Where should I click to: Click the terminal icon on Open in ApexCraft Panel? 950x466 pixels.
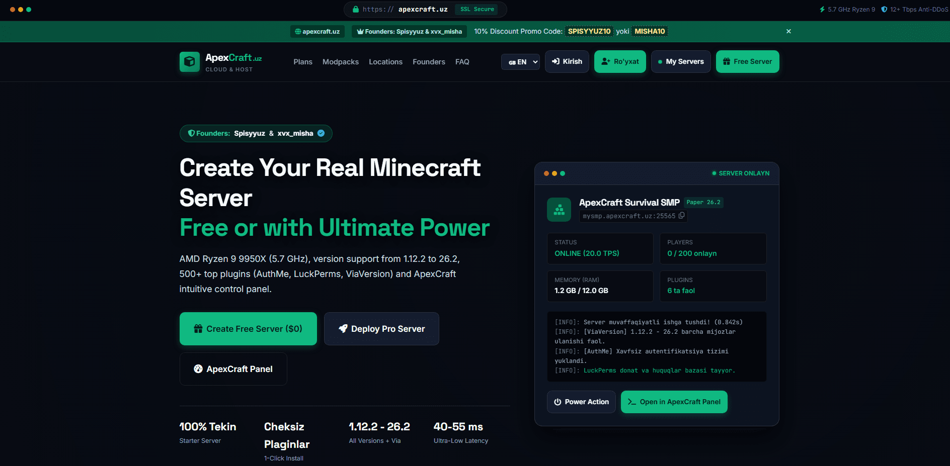point(632,402)
